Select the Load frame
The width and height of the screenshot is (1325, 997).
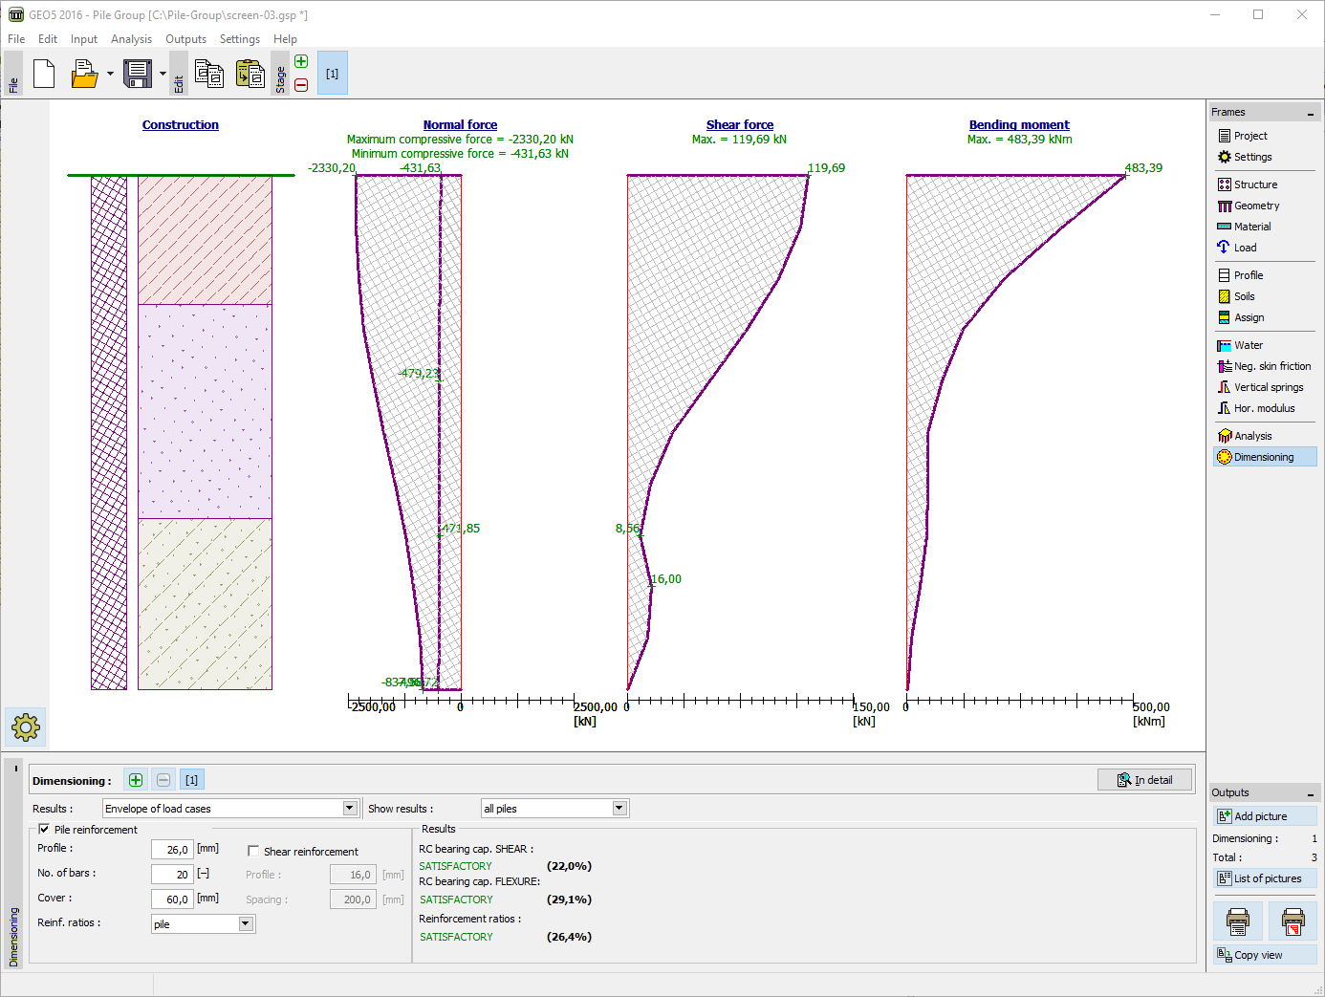tap(1243, 247)
